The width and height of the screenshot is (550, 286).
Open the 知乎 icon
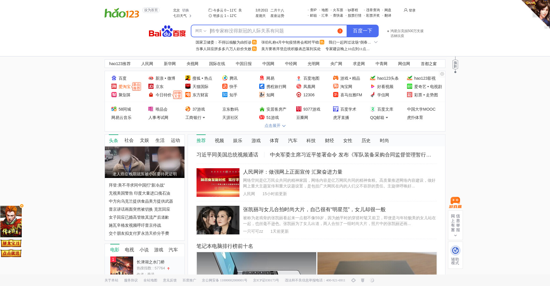coord(225,95)
